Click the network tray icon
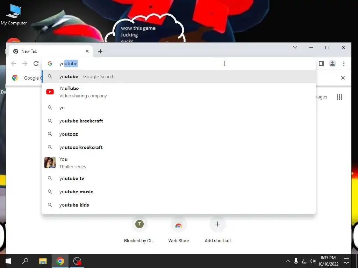 [x=305, y=261]
